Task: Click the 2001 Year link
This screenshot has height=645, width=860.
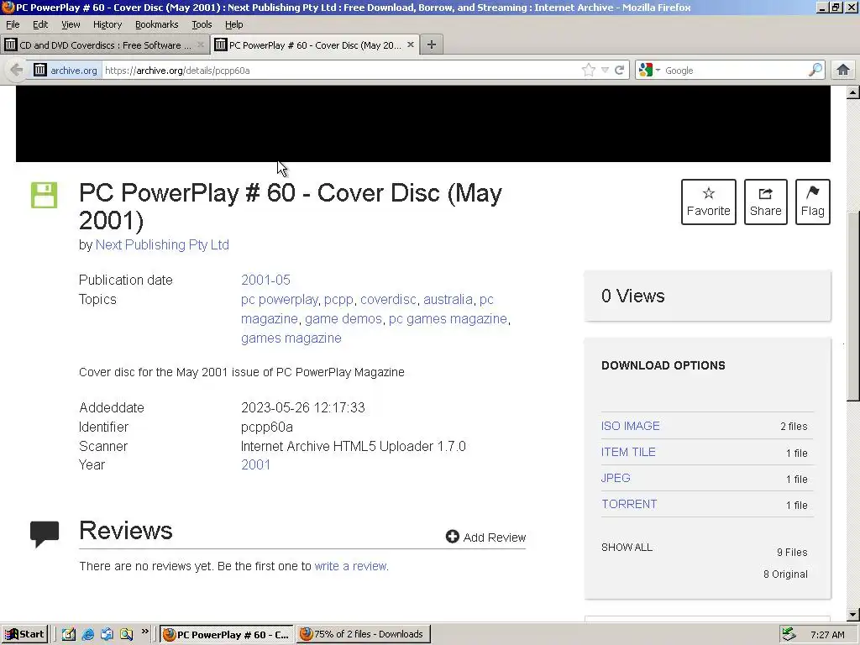Action: pos(255,464)
